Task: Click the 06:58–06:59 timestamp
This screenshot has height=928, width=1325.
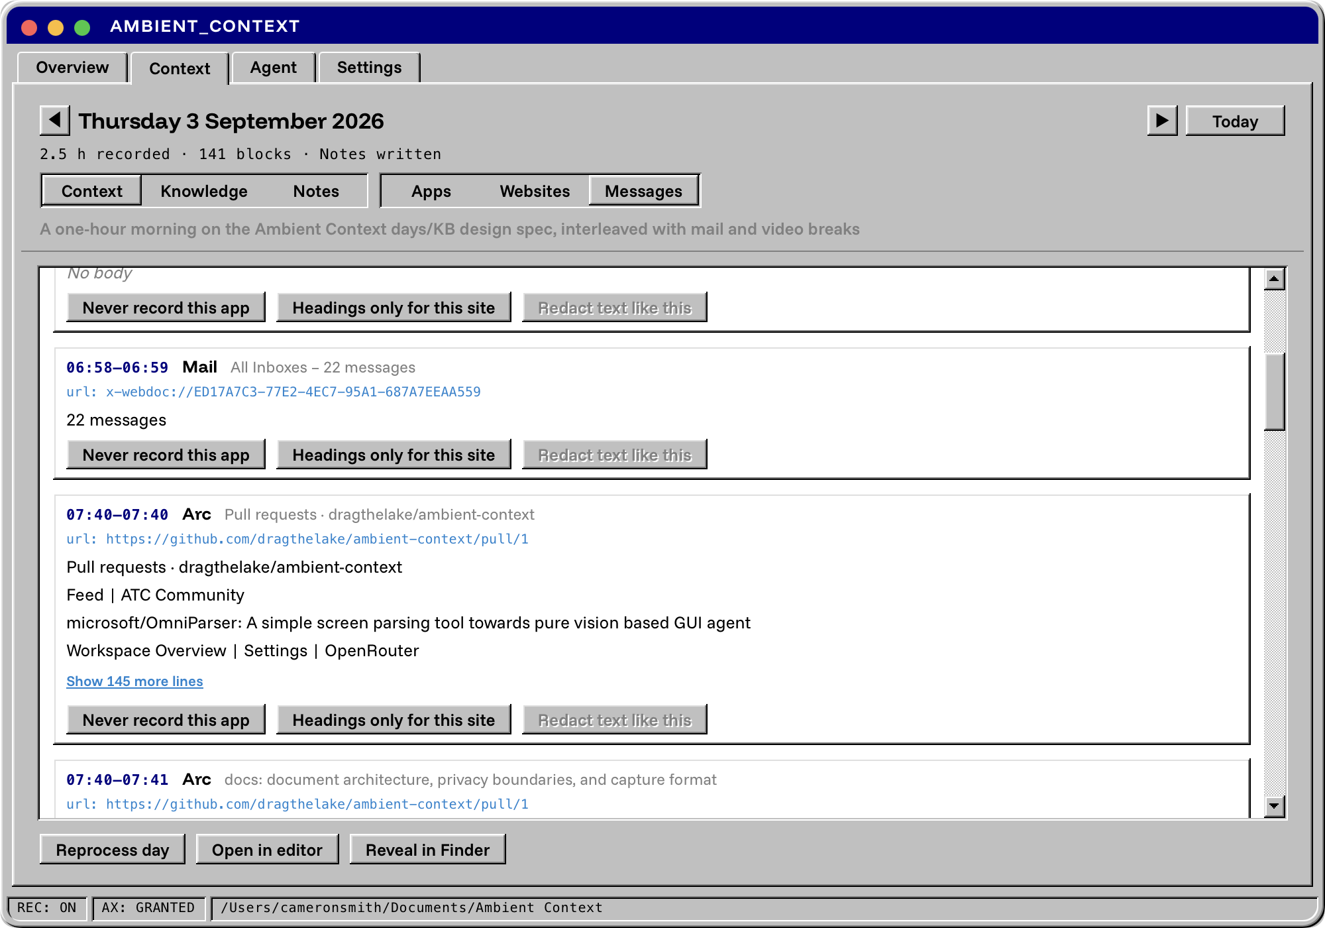Action: [x=117, y=367]
